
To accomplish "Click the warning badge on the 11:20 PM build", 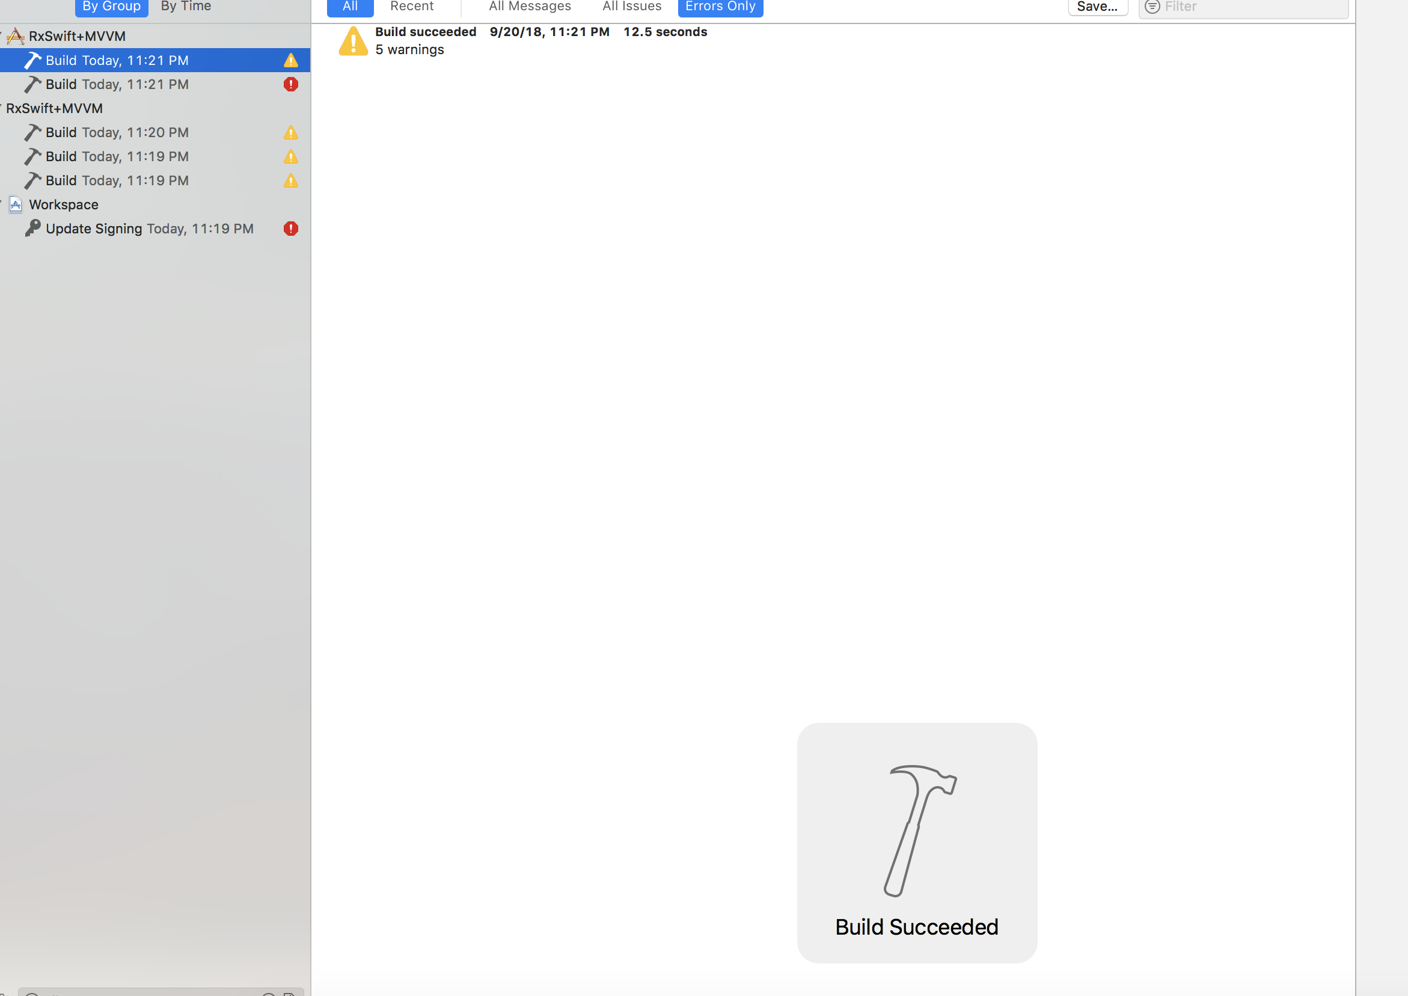I will pos(290,132).
